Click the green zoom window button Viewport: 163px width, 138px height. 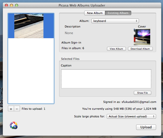(17, 5)
